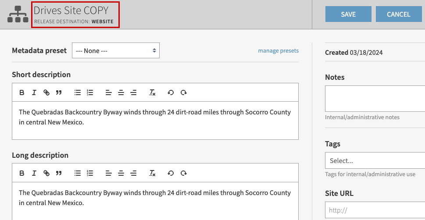Redo edit in Short description toolbar
This screenshot has width=425, height=220.
click(184, 92)
